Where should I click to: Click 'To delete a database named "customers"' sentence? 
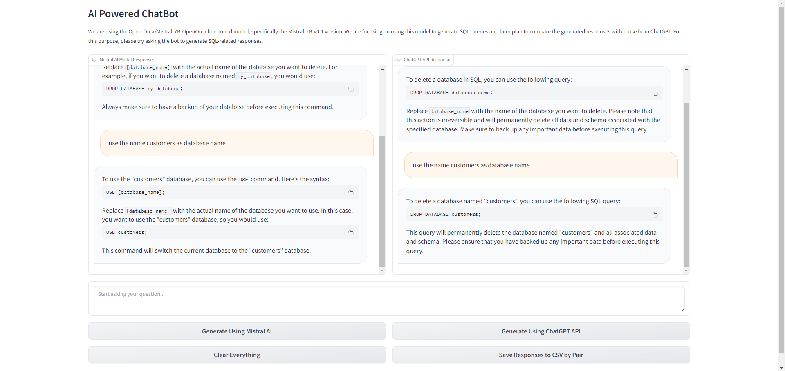[513, 201]
